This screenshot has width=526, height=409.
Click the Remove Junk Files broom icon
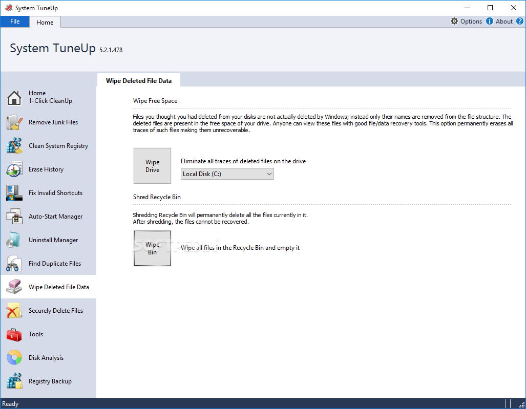tap(14, 122)
